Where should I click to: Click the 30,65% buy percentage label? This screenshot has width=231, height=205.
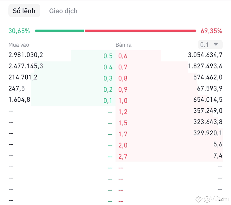pos(19,31)
